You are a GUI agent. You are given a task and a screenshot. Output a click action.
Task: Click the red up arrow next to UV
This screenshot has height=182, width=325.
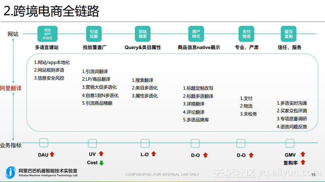(x=101, y=153)
